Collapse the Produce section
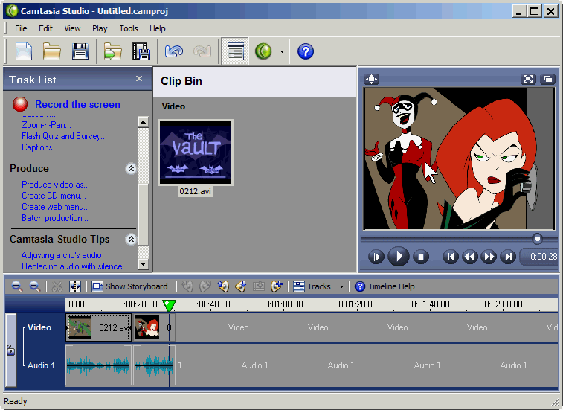Image resolution: width=563 pixels, height=410 pixels. point(131,168)
